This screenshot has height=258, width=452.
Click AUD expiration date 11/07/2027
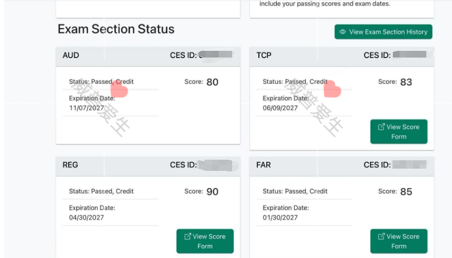click(x=86, y=108)
